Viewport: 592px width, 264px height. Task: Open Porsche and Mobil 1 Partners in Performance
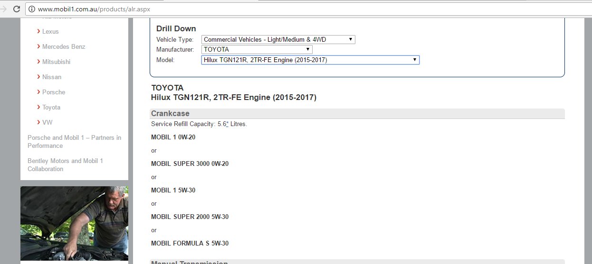click(x=74, y=142)
